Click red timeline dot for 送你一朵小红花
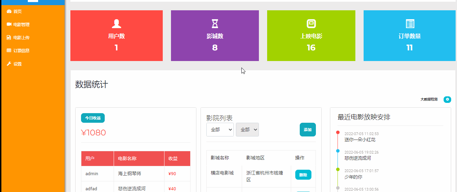Viewport: 457px width, 192px height. [338, 132]
